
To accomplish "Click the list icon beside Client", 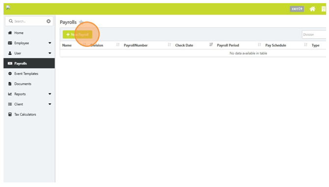I will coord(10,104).
